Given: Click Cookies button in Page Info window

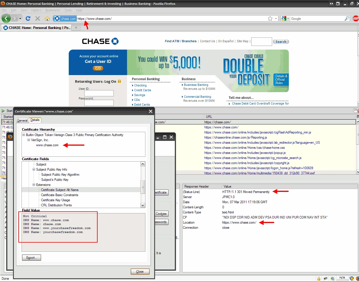Looking at the screenshot, I should [x=161, y=214].
